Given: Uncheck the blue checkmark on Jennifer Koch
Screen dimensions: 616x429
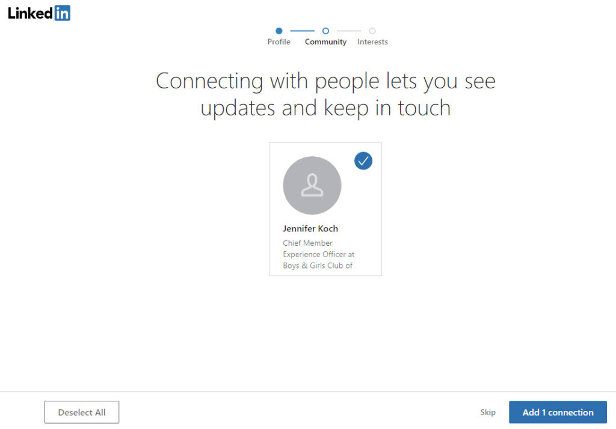Looking at the screenshot, I should click(363, 161).
